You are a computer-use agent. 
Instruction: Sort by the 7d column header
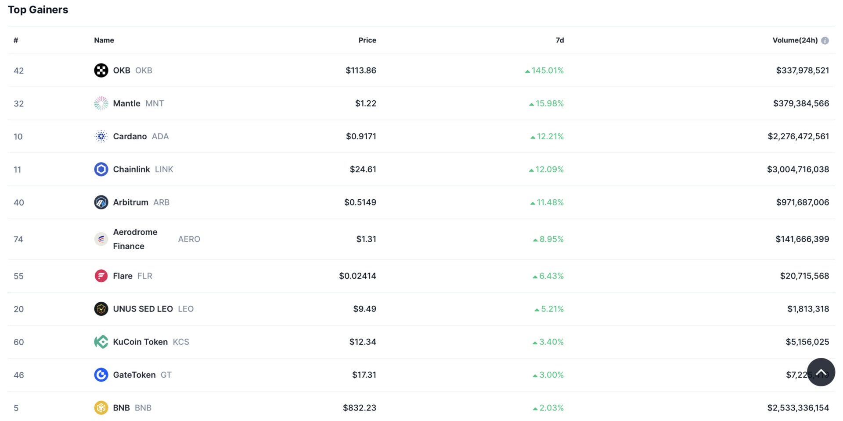click(559, 40)
